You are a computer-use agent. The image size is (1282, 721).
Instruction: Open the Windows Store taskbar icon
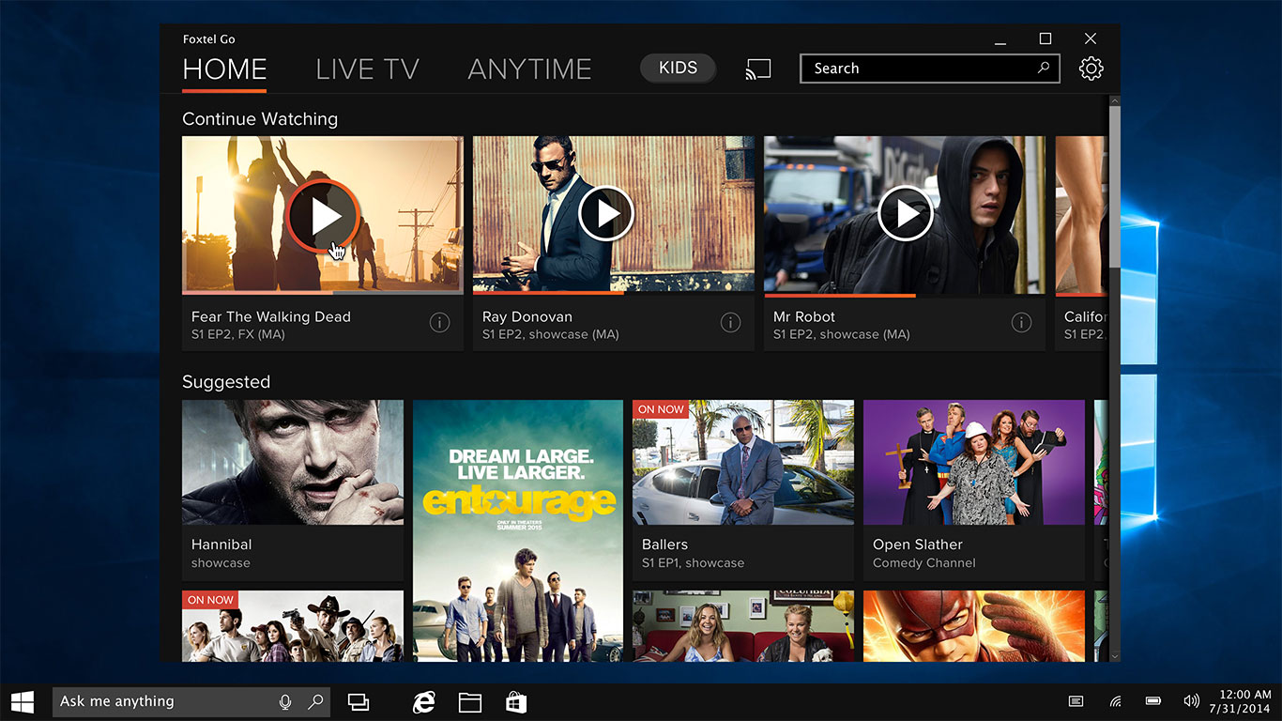(x=516, y=701)
